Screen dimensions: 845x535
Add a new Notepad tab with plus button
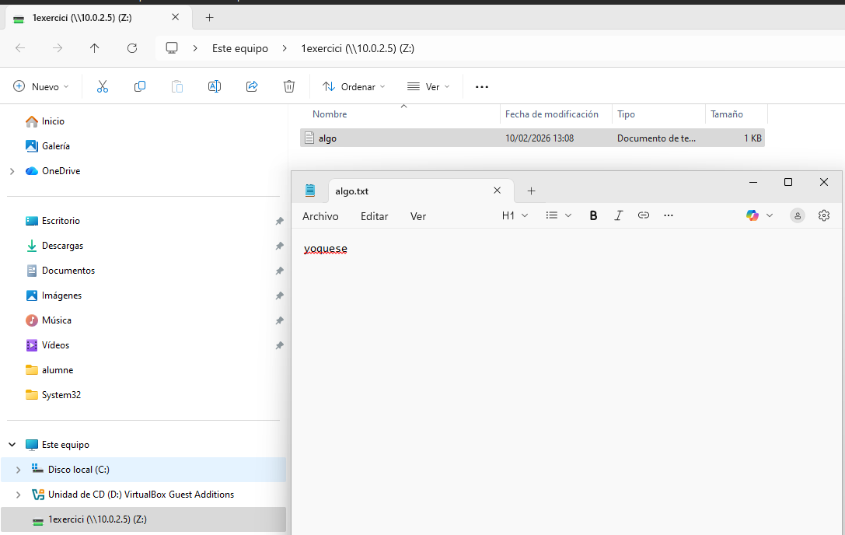point(532,191)
